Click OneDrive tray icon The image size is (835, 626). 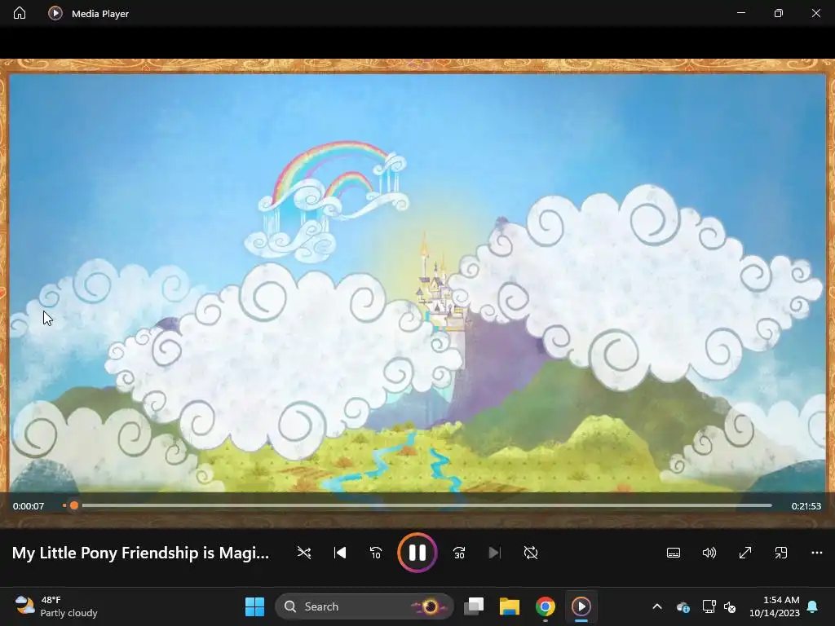coord(683,606)
